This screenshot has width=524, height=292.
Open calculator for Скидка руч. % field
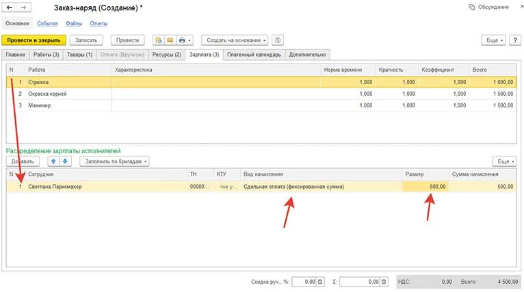[320, 282]
